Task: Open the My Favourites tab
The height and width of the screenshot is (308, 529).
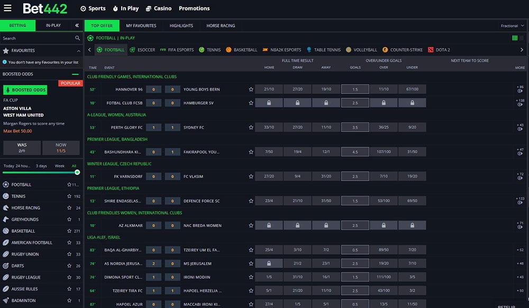Action: (141, 25)
